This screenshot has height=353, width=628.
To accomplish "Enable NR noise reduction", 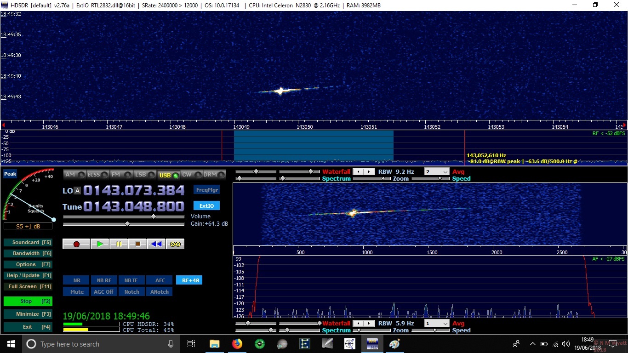I will tap(76, 280).
